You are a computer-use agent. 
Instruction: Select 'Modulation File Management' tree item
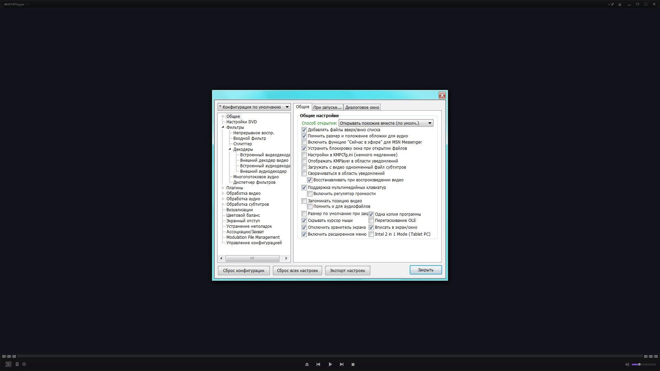(x=253, y=237)
